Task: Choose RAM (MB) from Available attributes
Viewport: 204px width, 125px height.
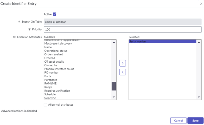Action: [51, 84]
